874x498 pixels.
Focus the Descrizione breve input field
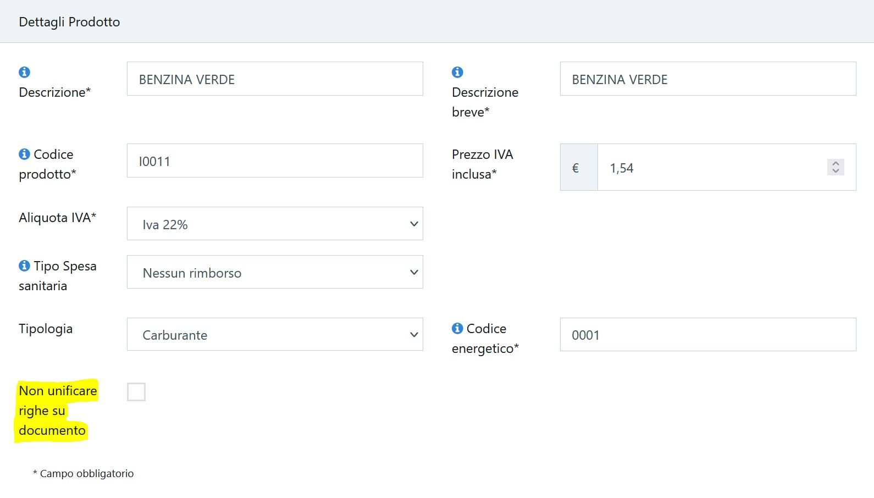[x=708, y=79]
